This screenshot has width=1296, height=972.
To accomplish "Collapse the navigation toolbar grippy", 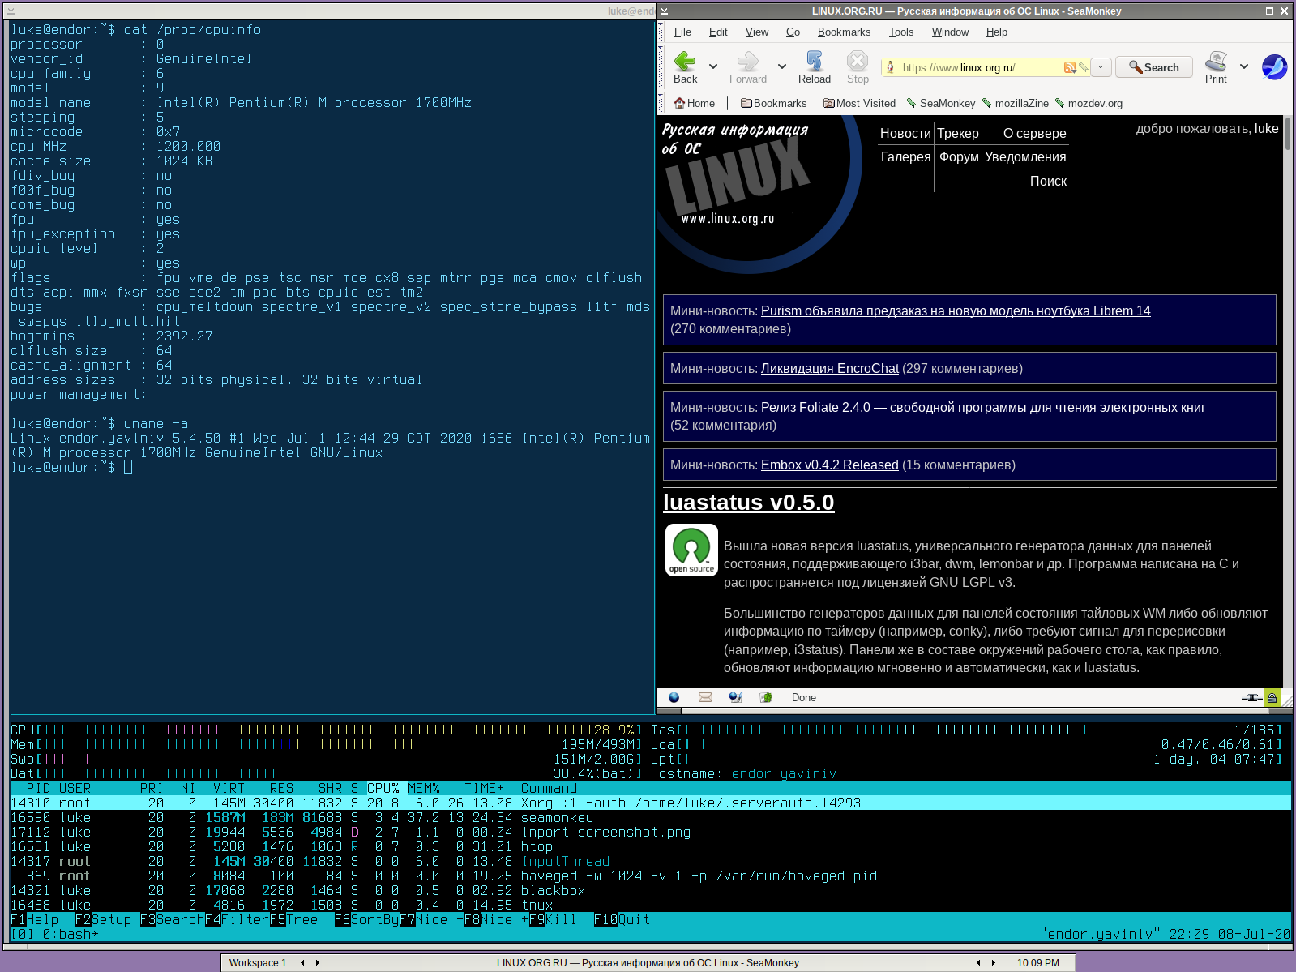I will pyautogui.click(x=661, y=67).
